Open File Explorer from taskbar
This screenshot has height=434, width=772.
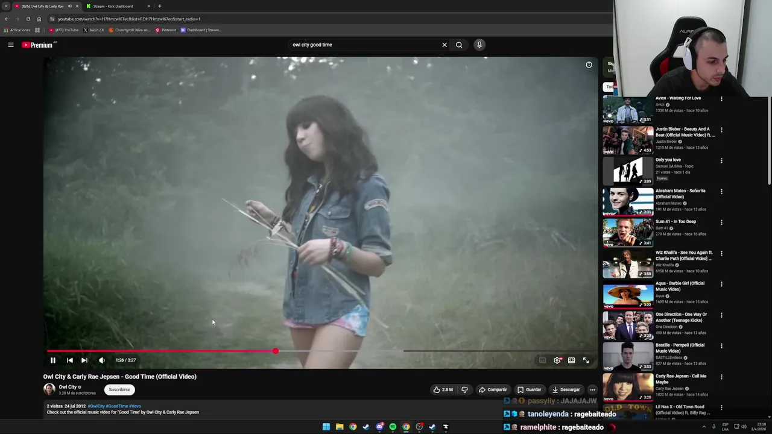click(x=340, y=427)
